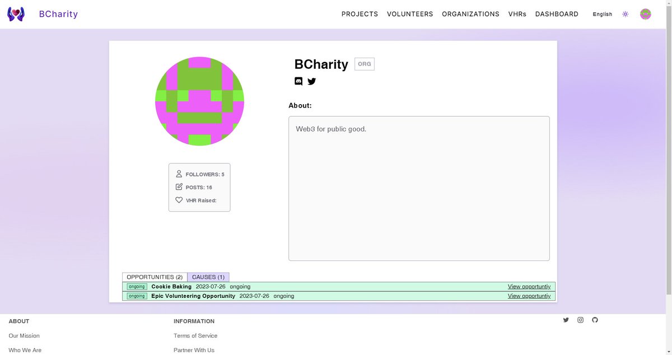Viewport: 672px width, 355px height.
Task: Click the footer Twitter icon
Action: click(566, 320)
